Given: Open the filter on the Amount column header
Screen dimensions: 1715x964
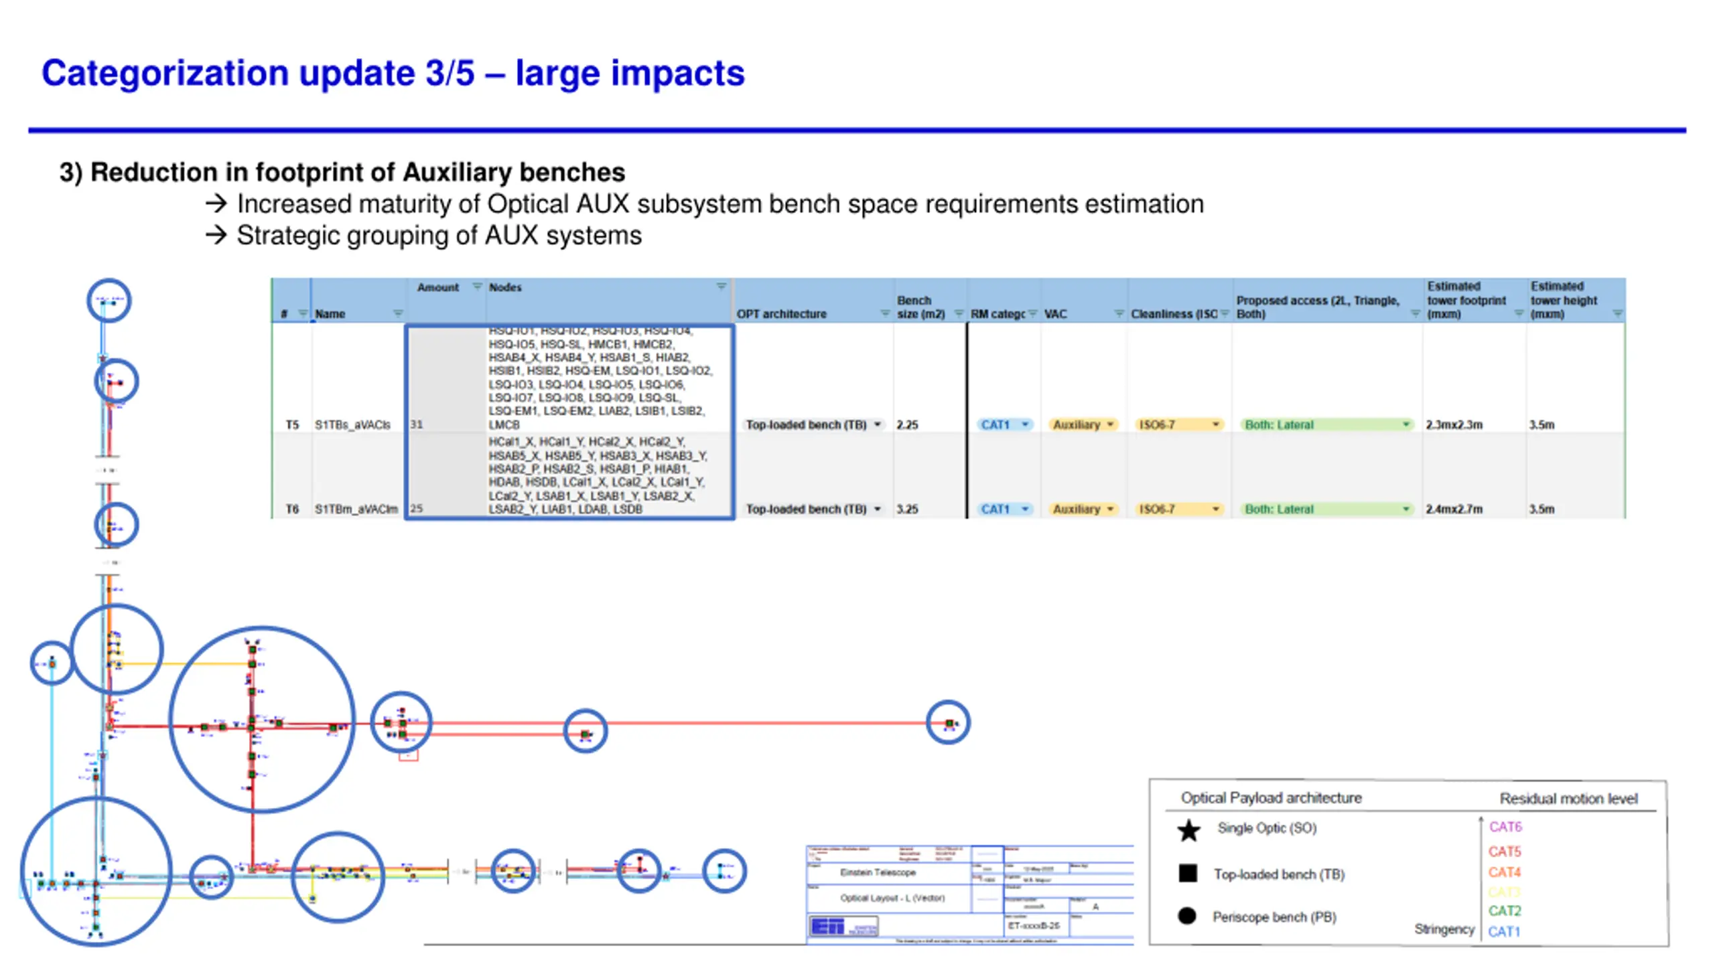Looking at the screenshot, I should pyautogui.click(x=477, y=287).
